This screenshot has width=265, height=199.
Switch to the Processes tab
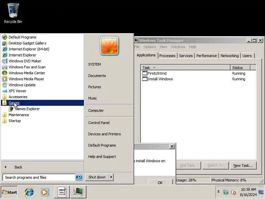[167, 56]
